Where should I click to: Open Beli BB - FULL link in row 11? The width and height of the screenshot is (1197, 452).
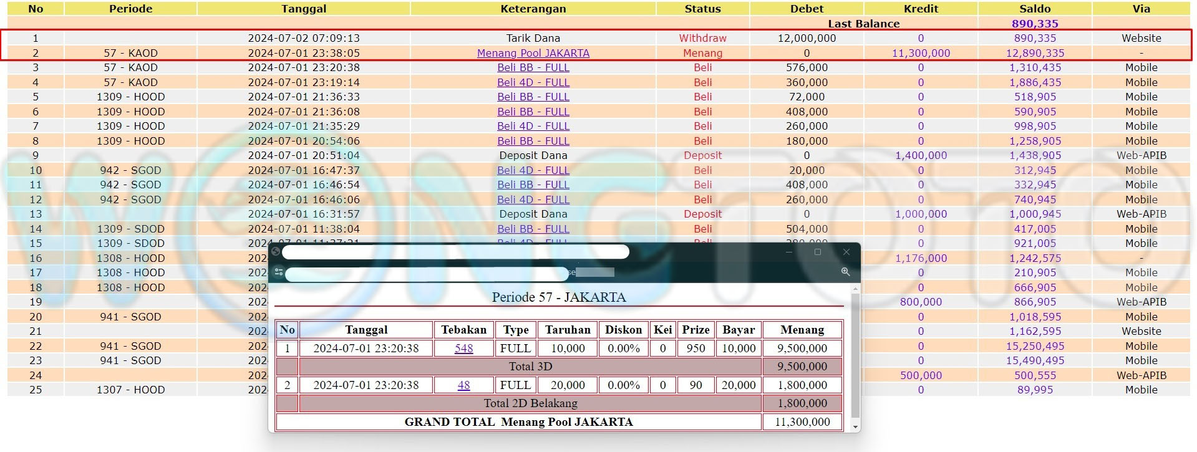click(533, 185)
